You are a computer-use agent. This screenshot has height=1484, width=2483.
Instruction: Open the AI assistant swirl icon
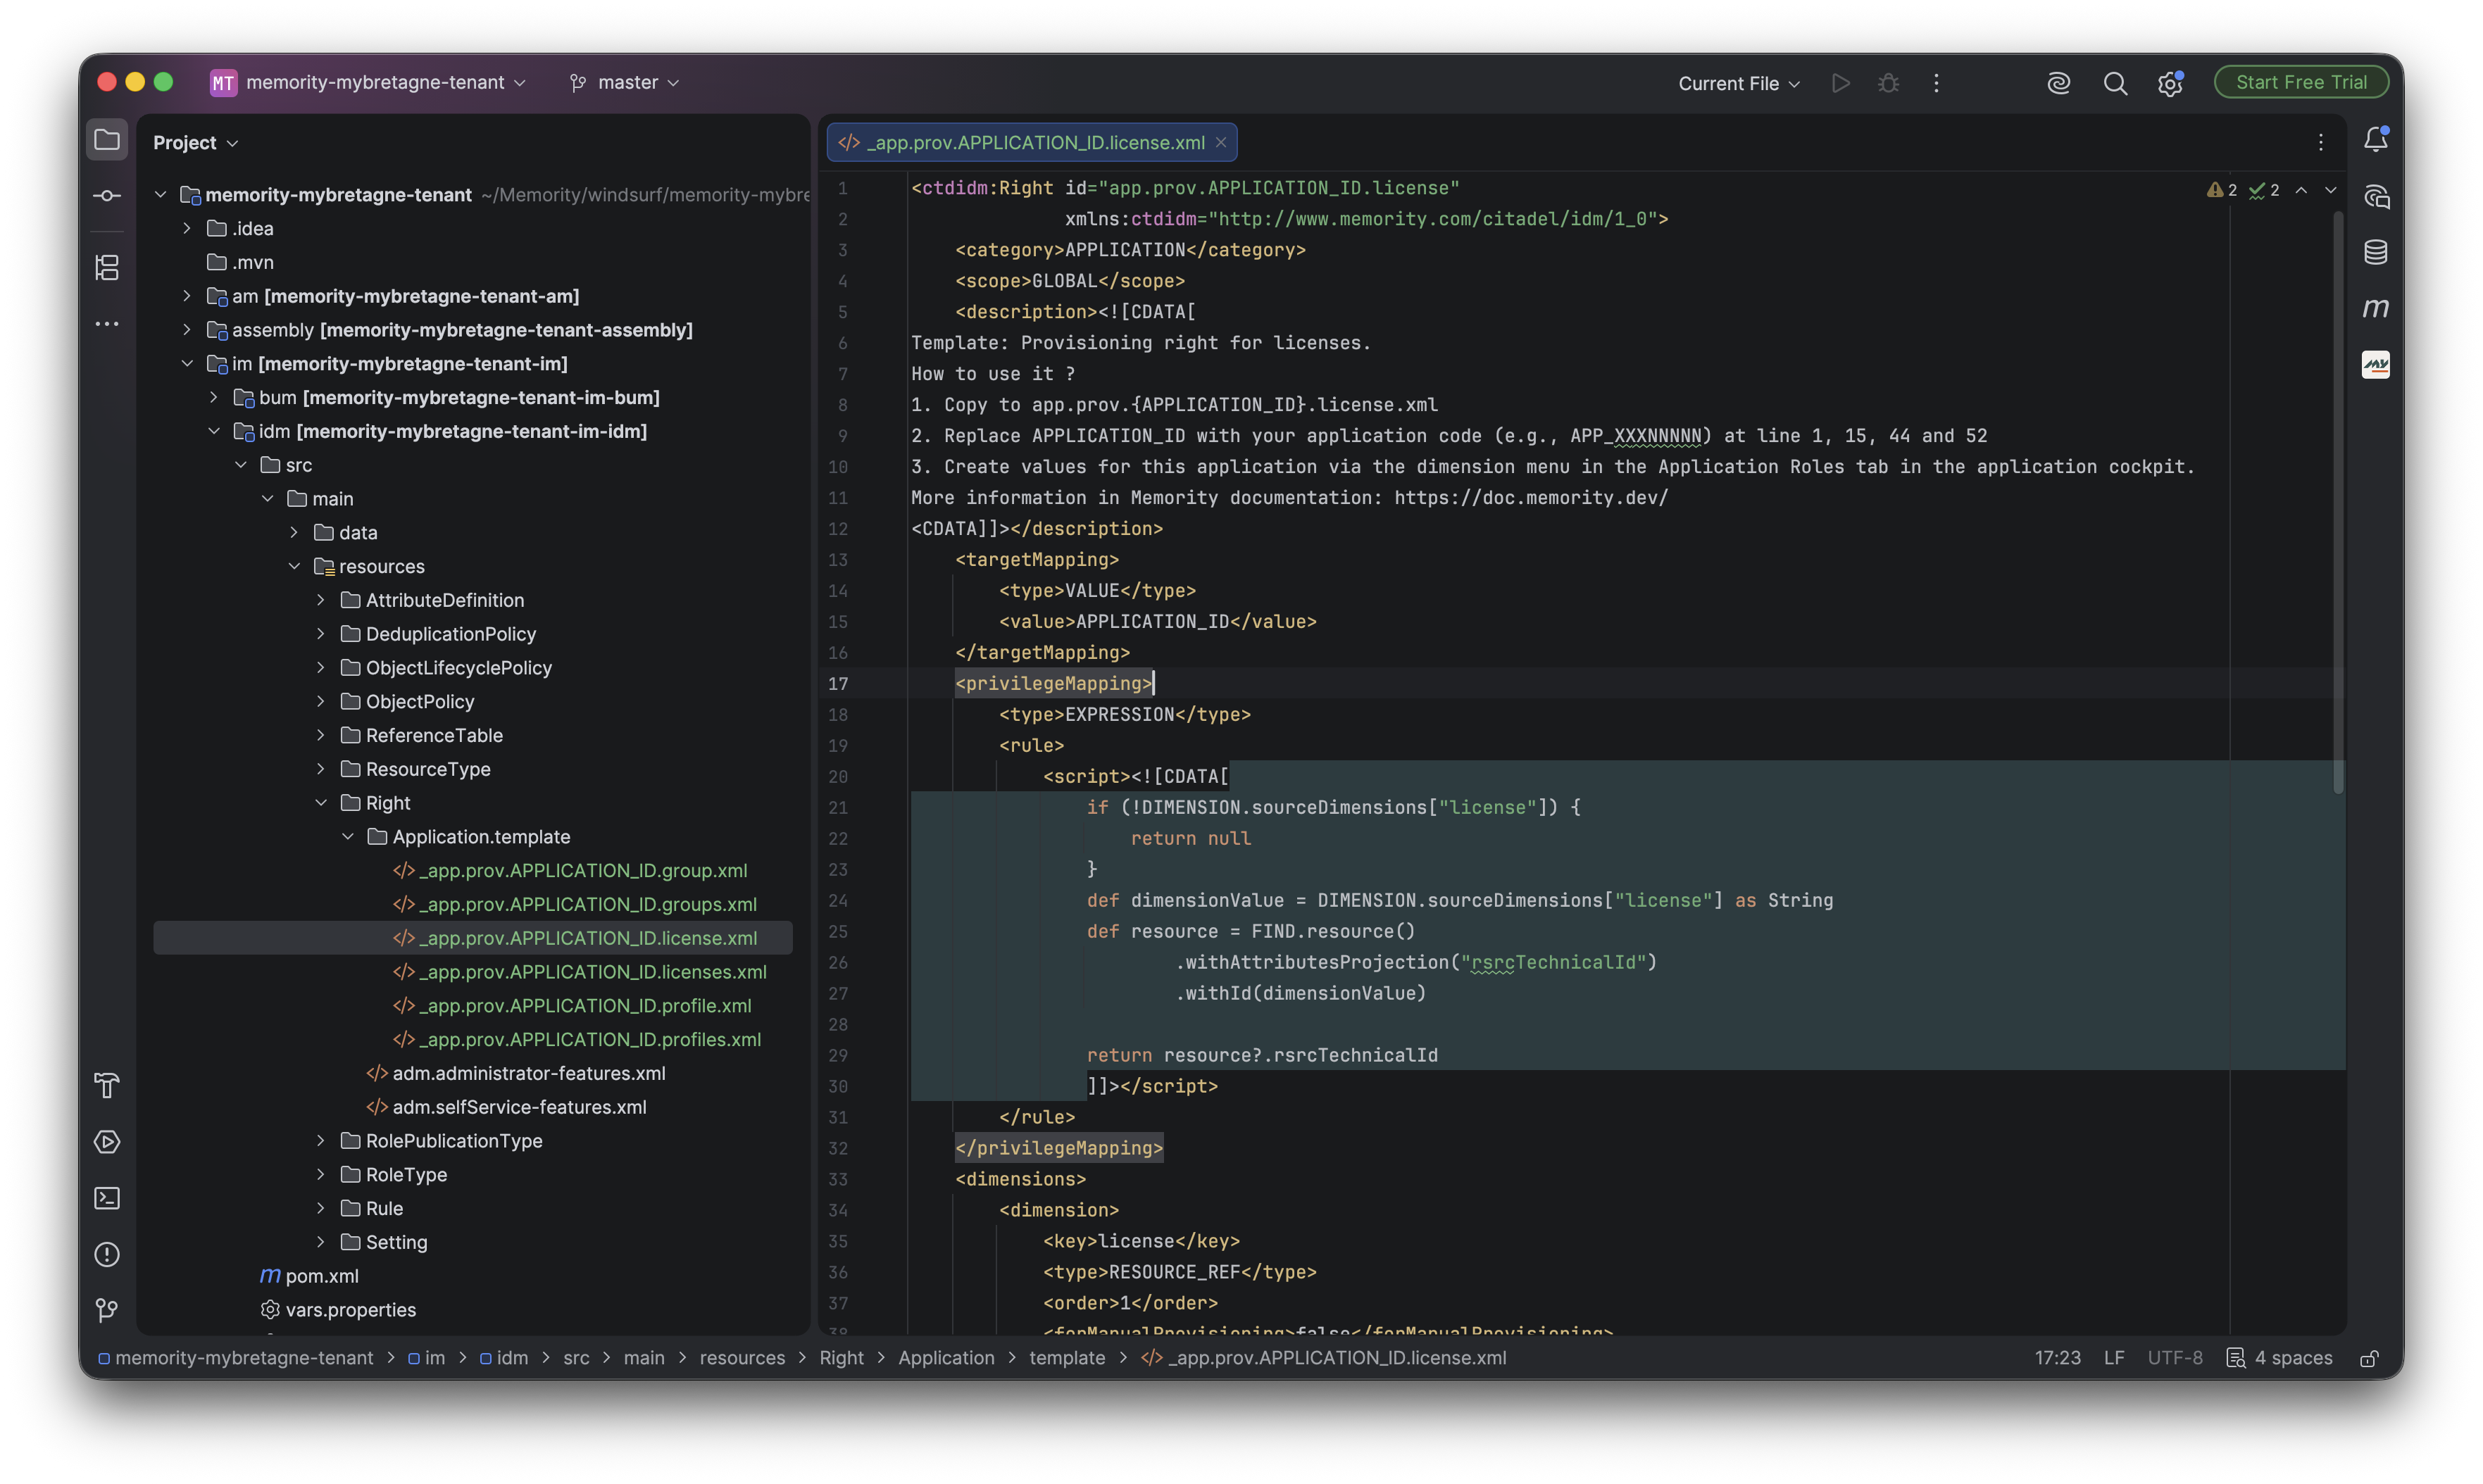pos(2058,83)
